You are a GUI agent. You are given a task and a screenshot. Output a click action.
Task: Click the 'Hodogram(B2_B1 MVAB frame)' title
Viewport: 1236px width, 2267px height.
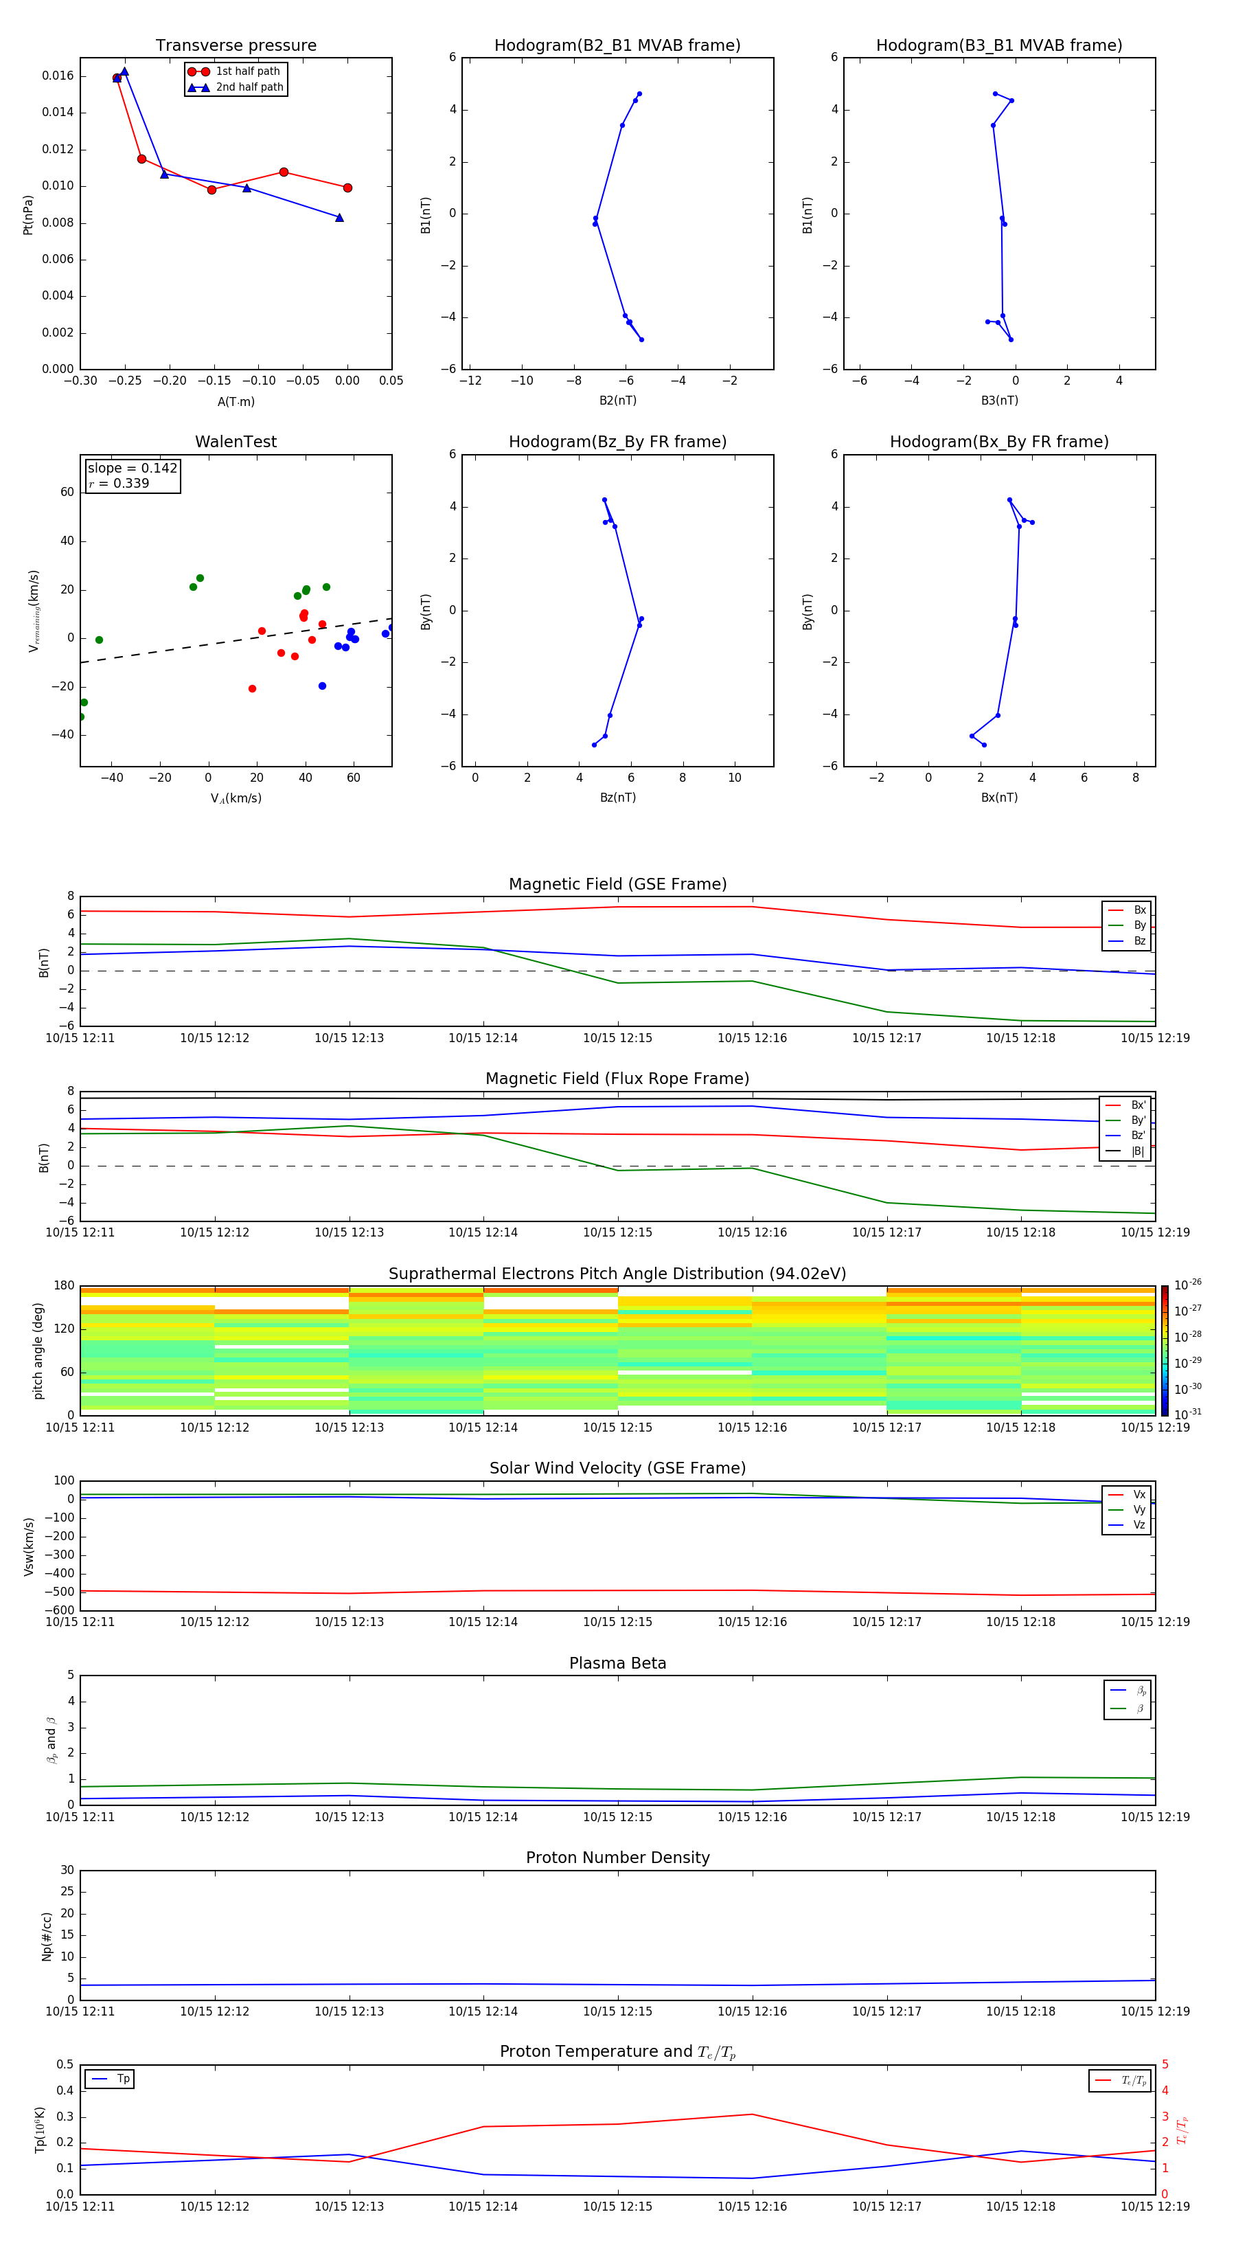pos(617,46)
